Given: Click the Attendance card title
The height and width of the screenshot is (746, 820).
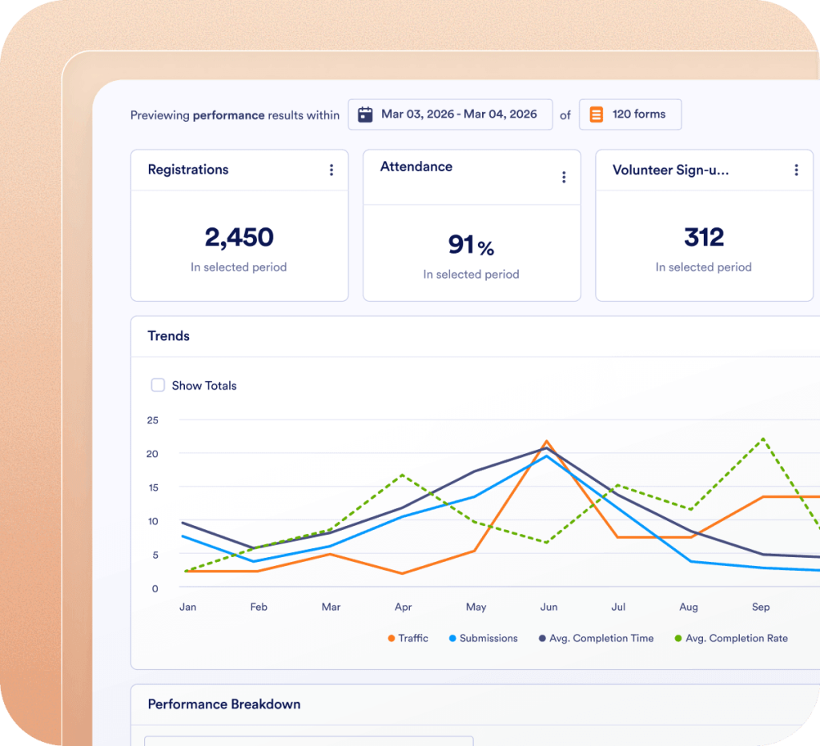Looking at the screenshot, I should 416,166.
